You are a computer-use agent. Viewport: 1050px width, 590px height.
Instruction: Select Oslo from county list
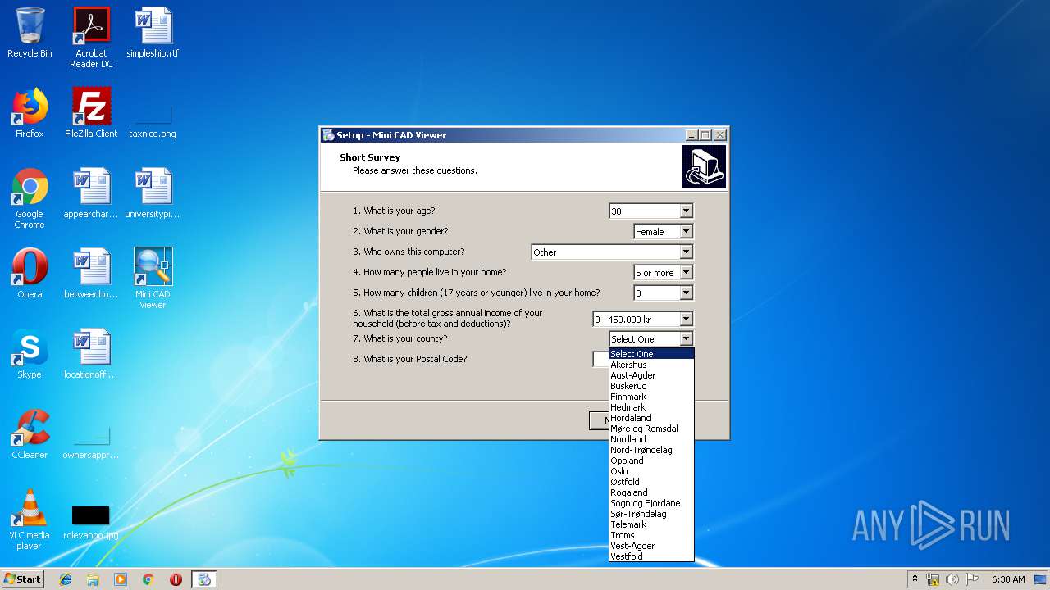(x=651, y=471)
